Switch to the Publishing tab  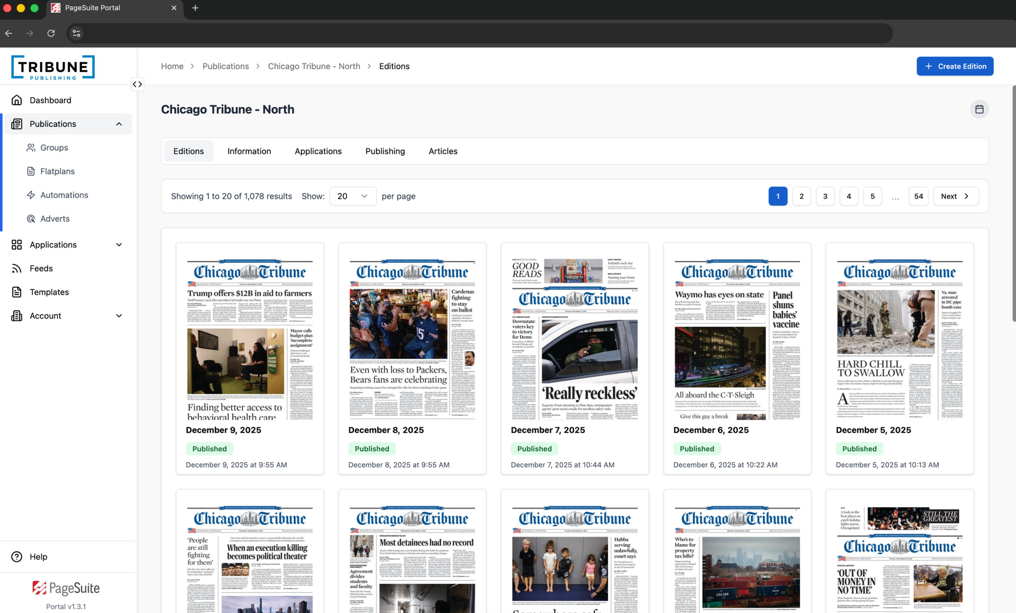[385, 151]
